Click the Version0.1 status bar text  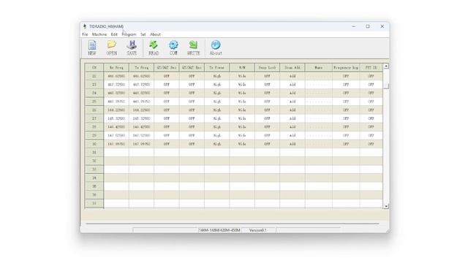(258, 230)
